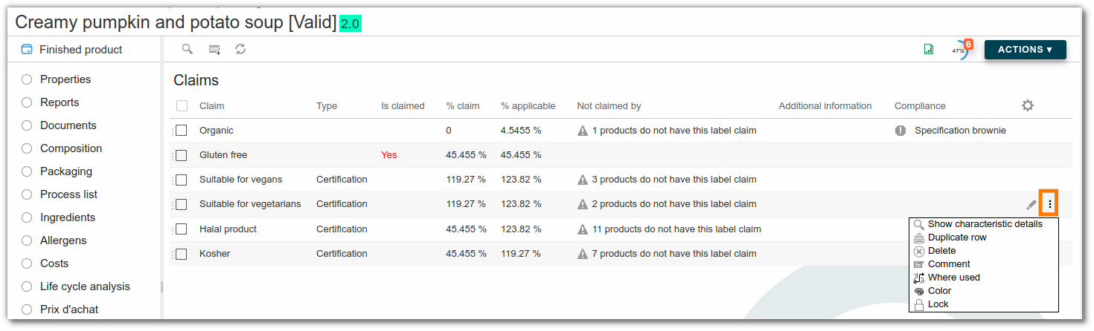Screen dimensions: 1094x331
Task: Click Lock in the context menu
Action: coord(938,304)
